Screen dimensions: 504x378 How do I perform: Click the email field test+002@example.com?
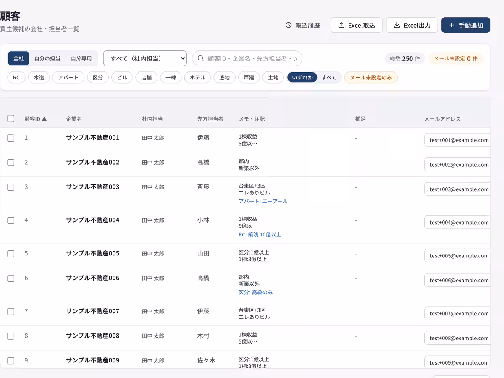click(x=457, y=165)
